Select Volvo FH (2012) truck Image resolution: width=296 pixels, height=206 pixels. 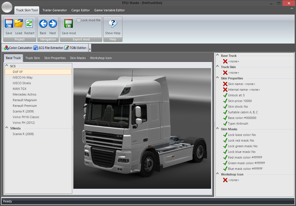tap(38, 123)
